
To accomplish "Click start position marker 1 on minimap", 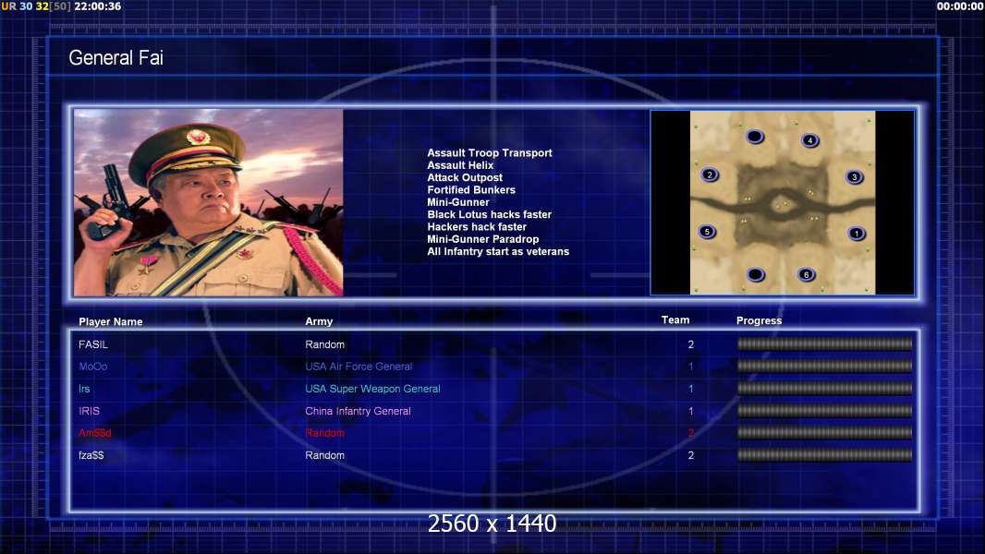I will pos(857,234).
